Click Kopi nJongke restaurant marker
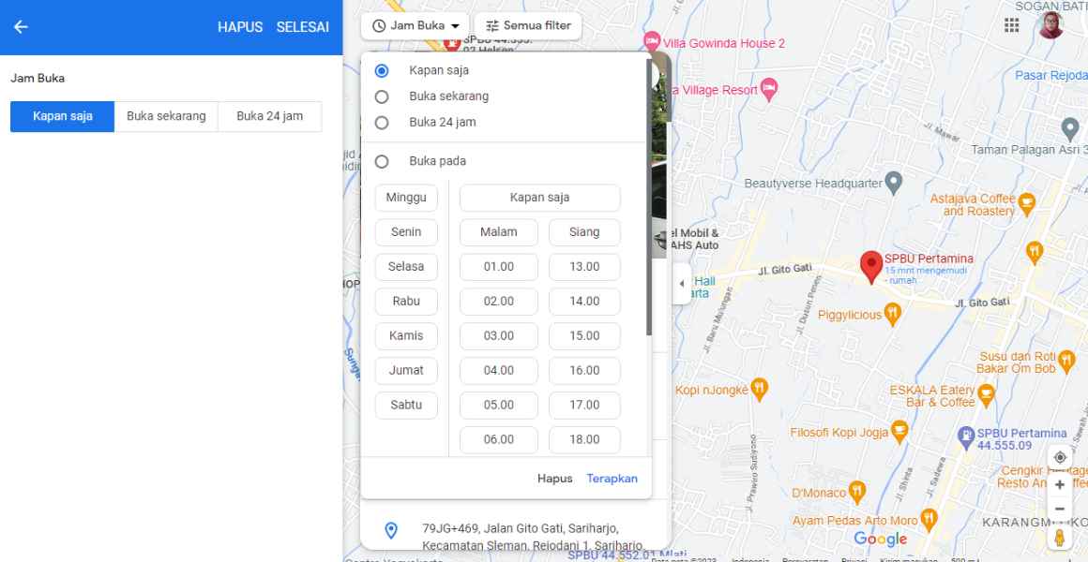The image size is (1088, 562). [x=760, y=391]
